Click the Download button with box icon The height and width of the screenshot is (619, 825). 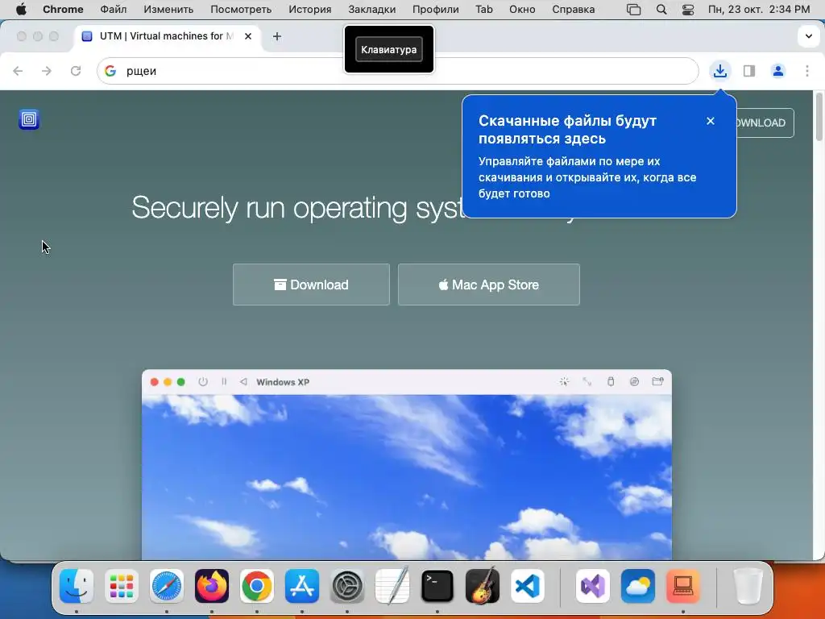[311, 285]
